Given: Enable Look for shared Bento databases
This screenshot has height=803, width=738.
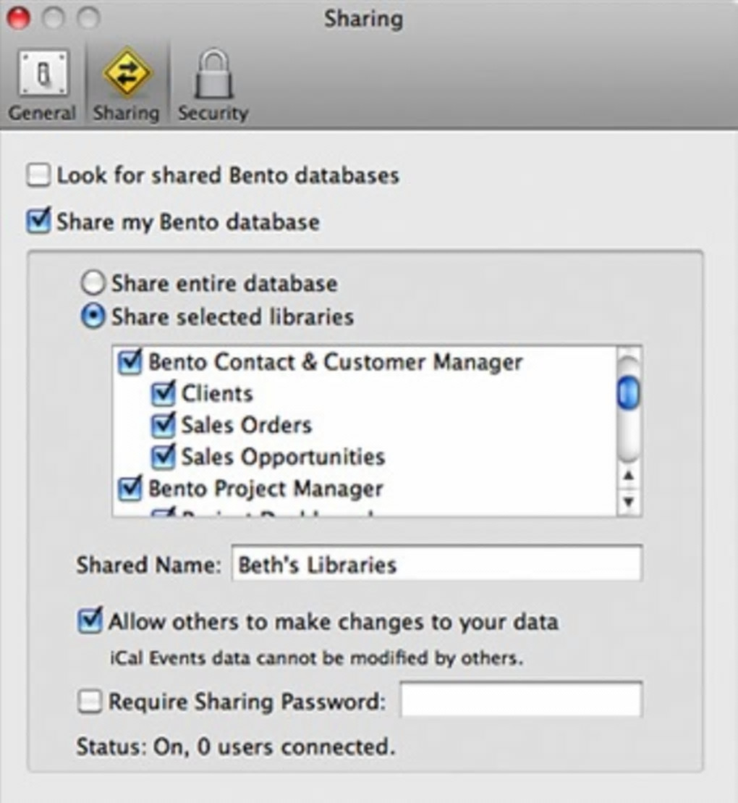Looking at the screenshot, I should tap(39, 175).
